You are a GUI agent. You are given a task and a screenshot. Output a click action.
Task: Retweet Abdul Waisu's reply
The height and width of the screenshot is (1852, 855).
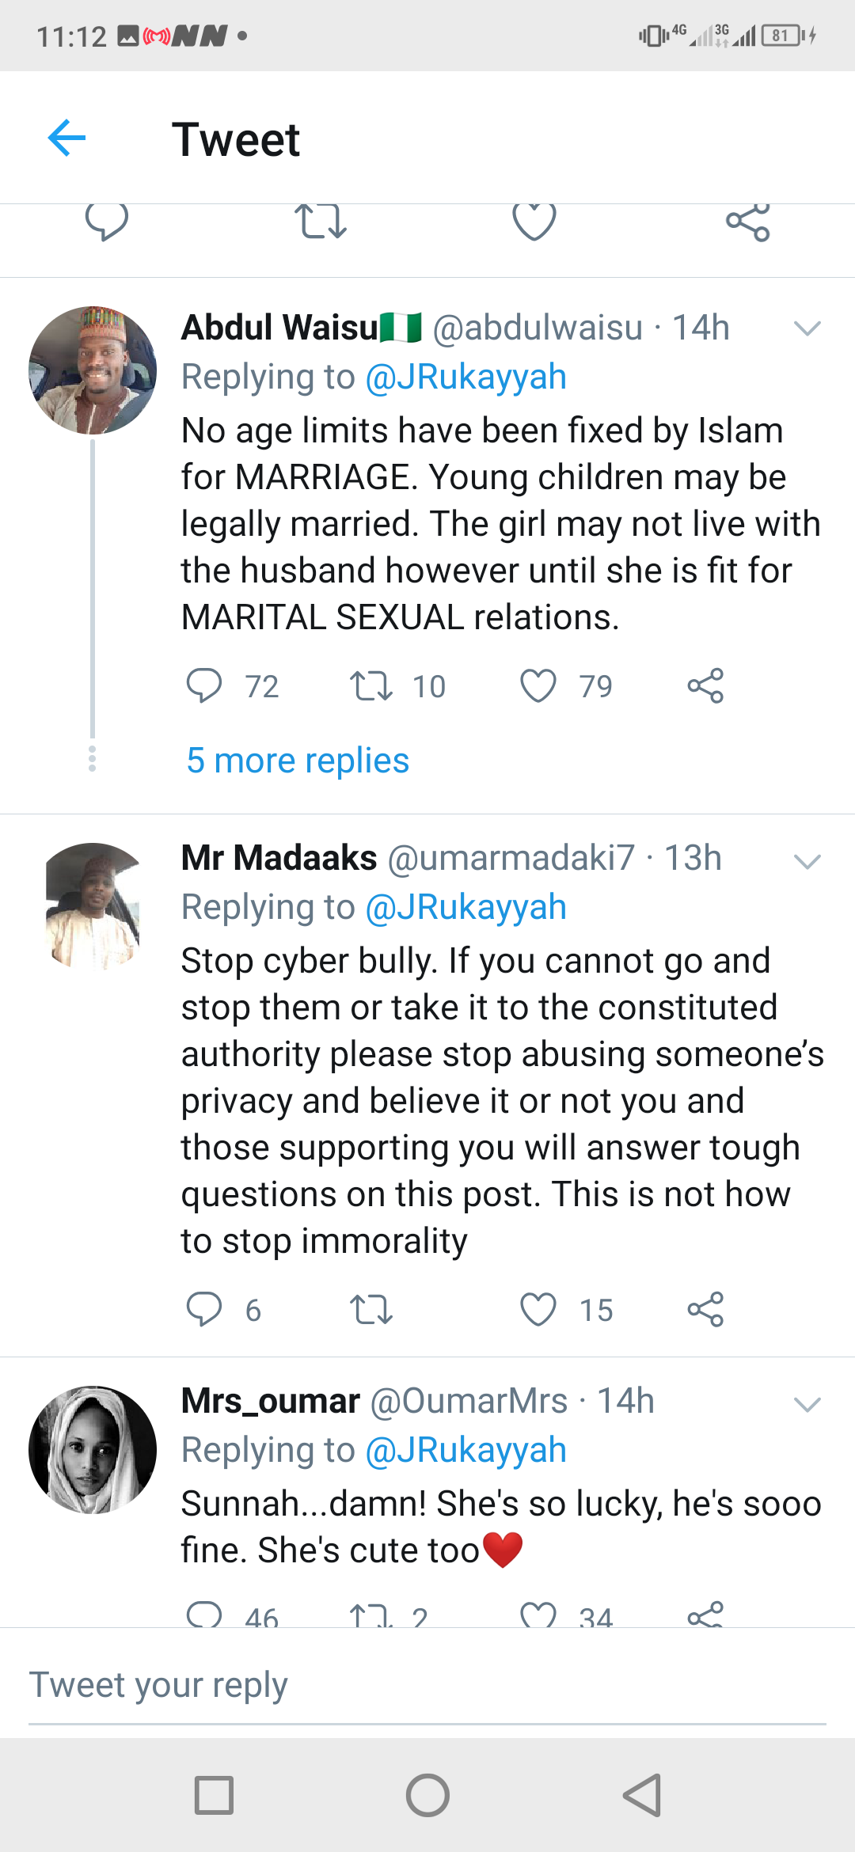370,685
